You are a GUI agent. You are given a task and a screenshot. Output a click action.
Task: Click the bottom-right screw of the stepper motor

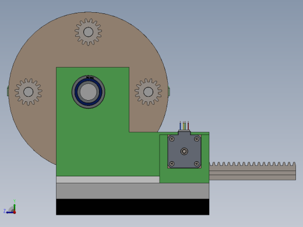(x=197, y=164)
